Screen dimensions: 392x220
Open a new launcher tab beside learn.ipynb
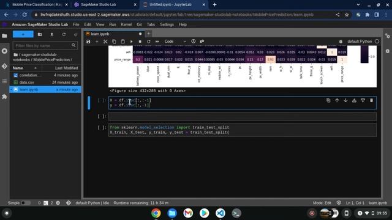pos(148,34)
